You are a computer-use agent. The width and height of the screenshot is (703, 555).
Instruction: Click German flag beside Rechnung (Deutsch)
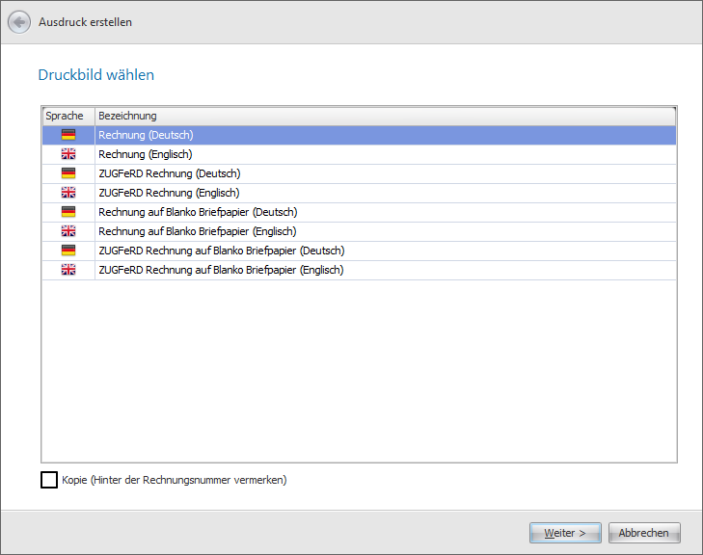(x=68, y=135)
